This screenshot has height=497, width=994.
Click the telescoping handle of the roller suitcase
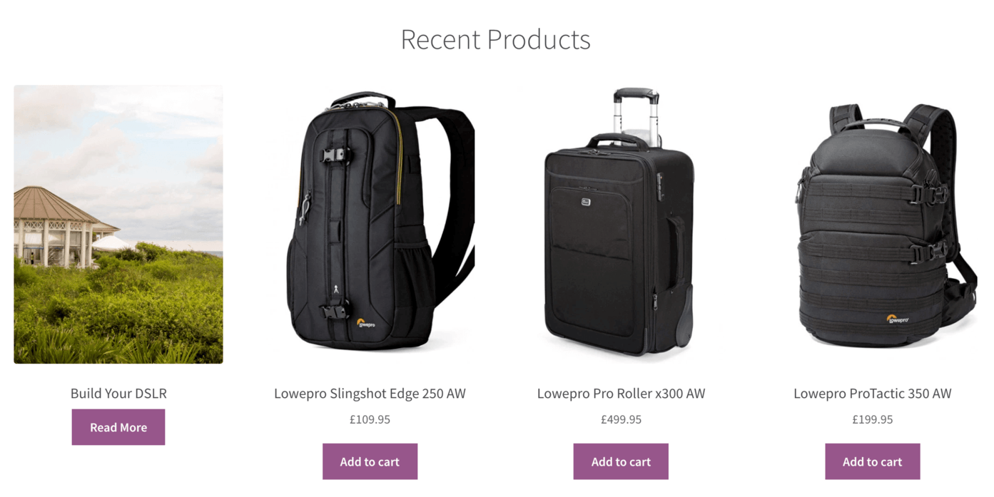(x=636, y=111)
